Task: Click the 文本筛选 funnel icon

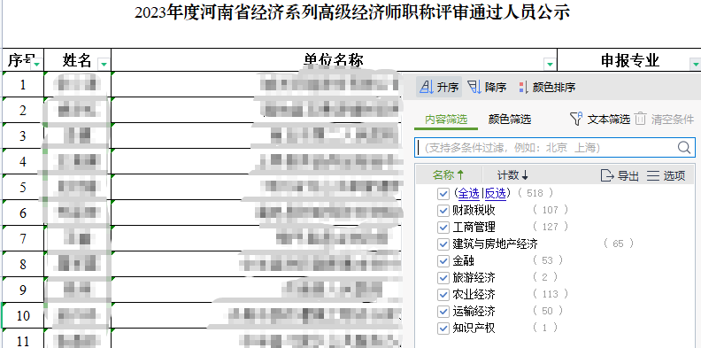Action: pyautogui.click(x=576, y=119)
